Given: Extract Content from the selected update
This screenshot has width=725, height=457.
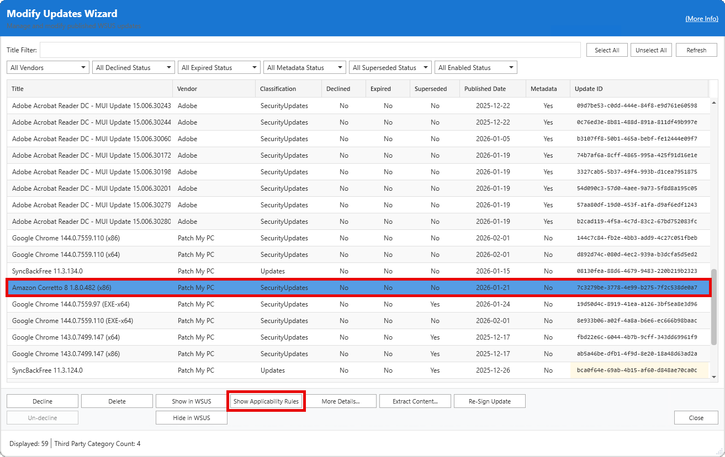Looking at the screenshot, I should pos(415,401).
